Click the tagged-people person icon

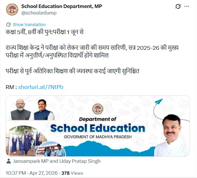point(9,161)
